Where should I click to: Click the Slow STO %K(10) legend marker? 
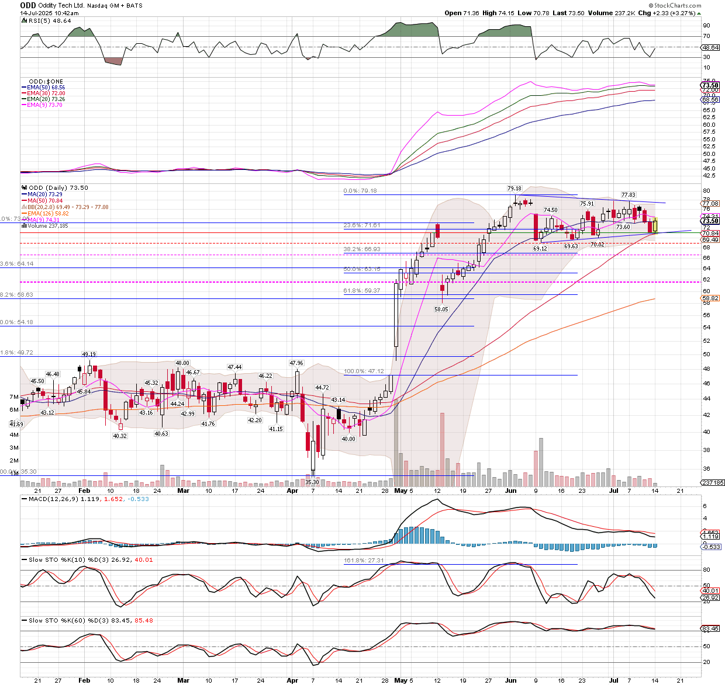click(24, 559)
